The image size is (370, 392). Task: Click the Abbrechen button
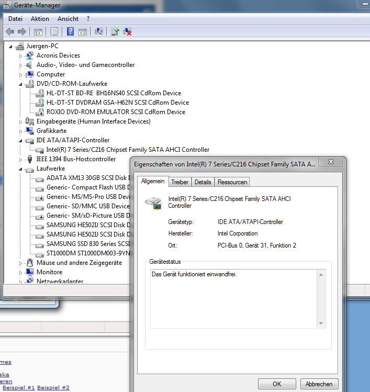click(319, 384)
